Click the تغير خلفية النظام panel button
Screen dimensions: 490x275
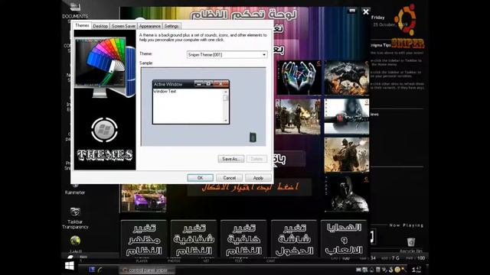coord(243,239)
